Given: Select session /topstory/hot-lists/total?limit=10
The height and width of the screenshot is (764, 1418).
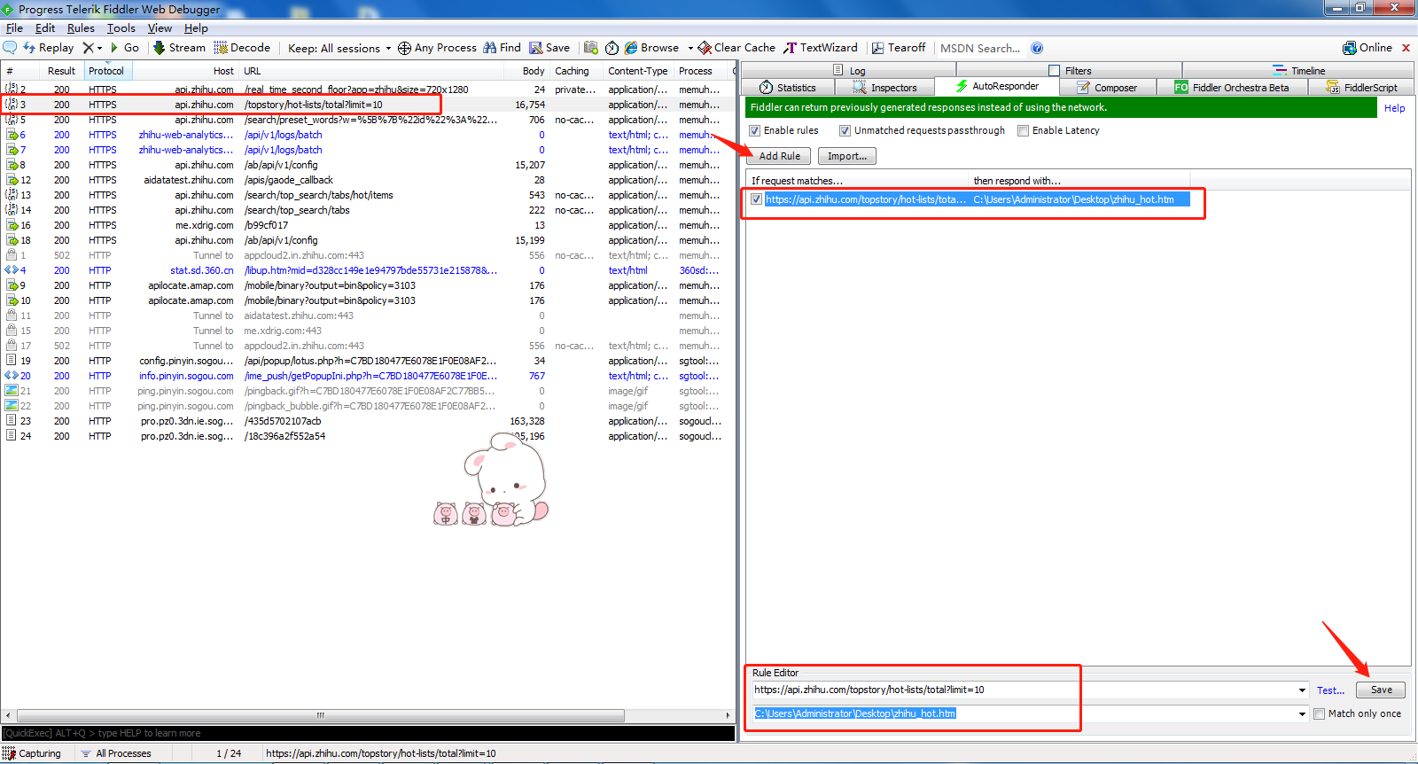Looking at the screenshot, I should (x=367, y=105).
